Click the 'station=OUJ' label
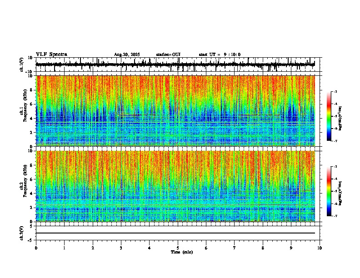Screen dimensions: 360x278 tap(168, 55)
